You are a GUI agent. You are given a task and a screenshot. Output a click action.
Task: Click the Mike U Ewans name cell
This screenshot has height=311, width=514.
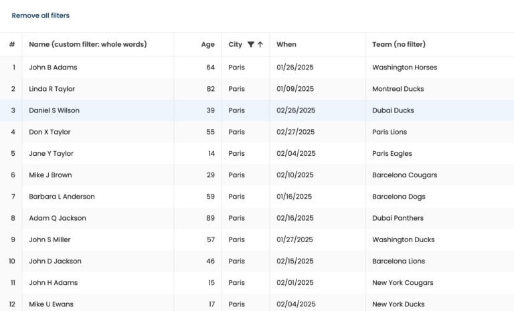(x=51, y=304)
